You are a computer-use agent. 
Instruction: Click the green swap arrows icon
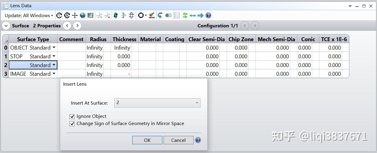pos(185,15)
